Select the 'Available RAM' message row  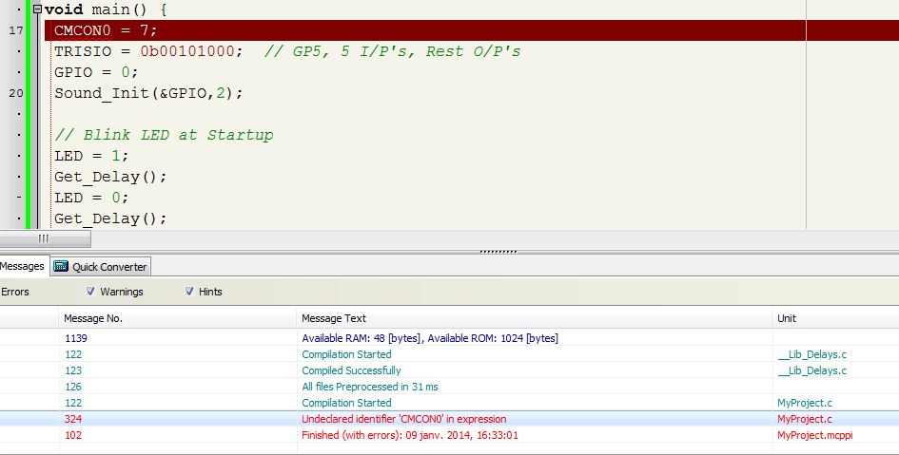click(429, 338)
